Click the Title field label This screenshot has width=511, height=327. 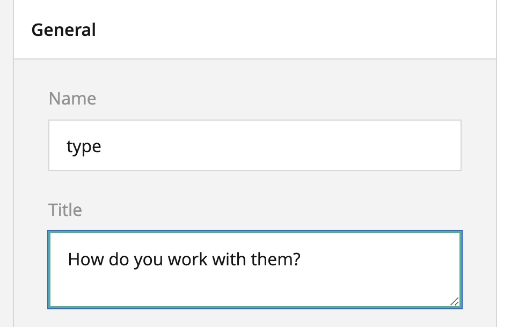click(x=65, y=210)
